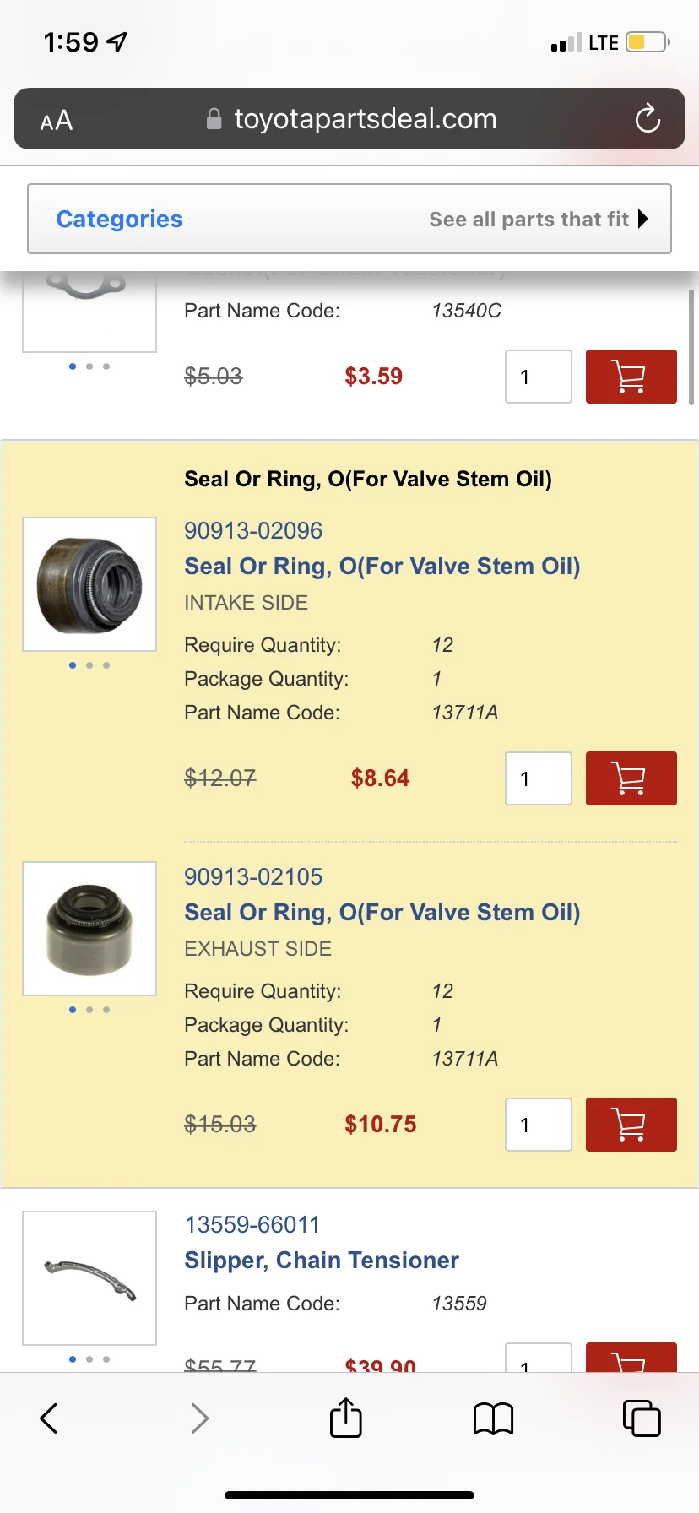Open Safari AA text size menu
This screenshot has height=1513, width=699.
pos(57,121)
